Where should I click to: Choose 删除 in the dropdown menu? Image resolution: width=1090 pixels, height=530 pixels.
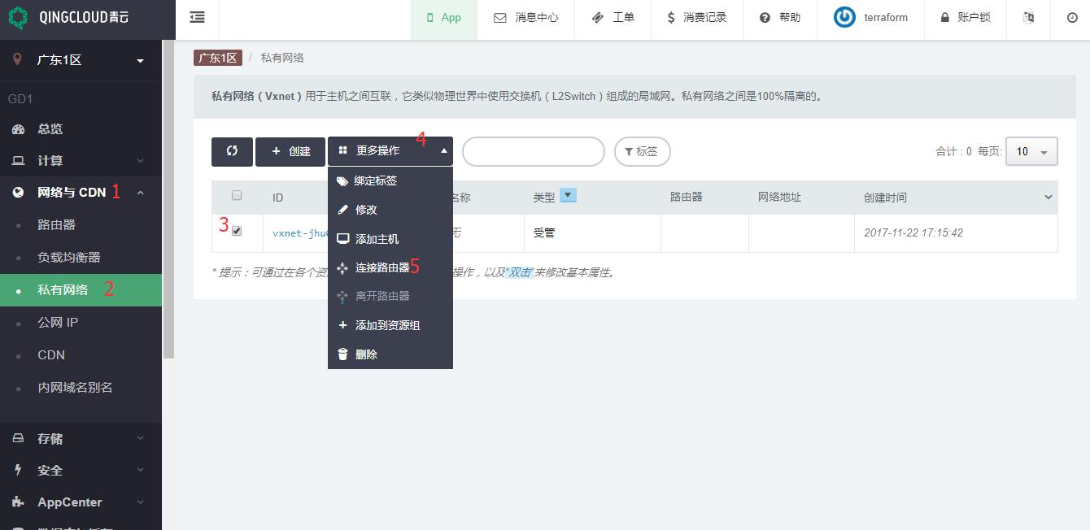(x=366, y=354)
